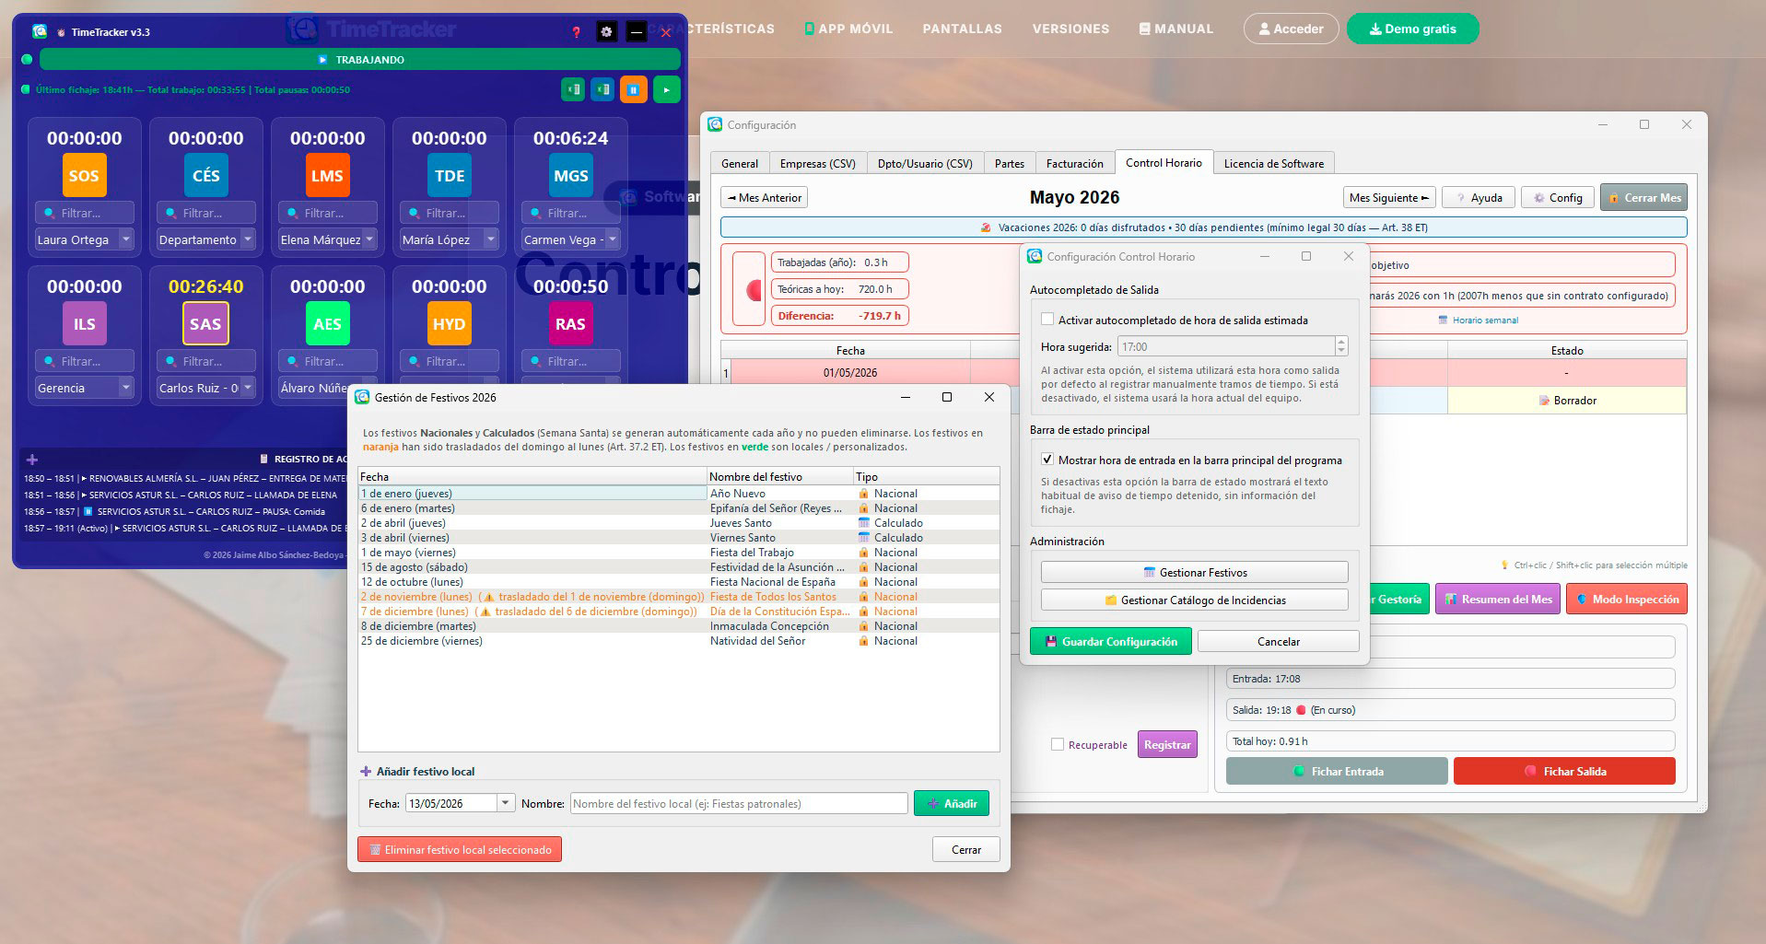The image size is (1766, 944).
Task: Pause tracking with the orange pause button
Action: (x=633, y=89)
